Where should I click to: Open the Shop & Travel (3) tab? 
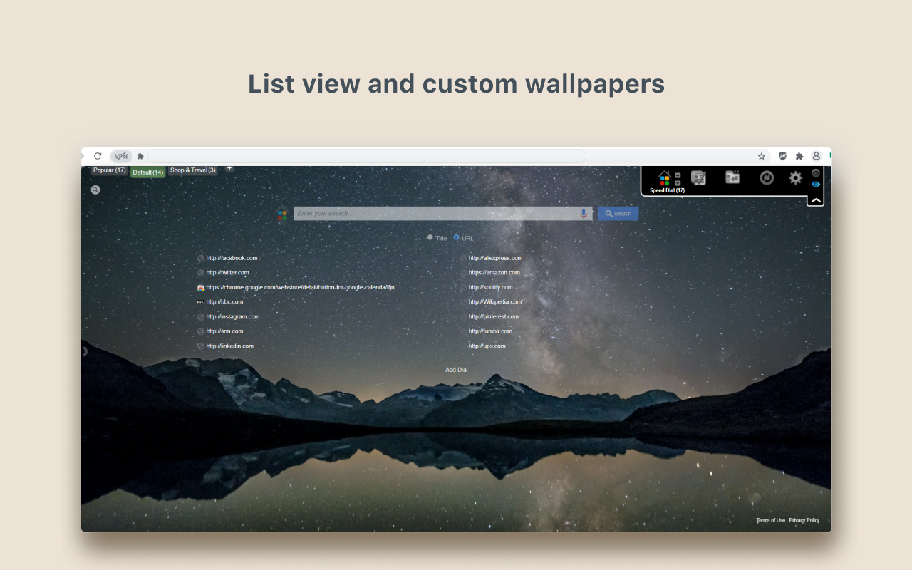pos(192,170)
